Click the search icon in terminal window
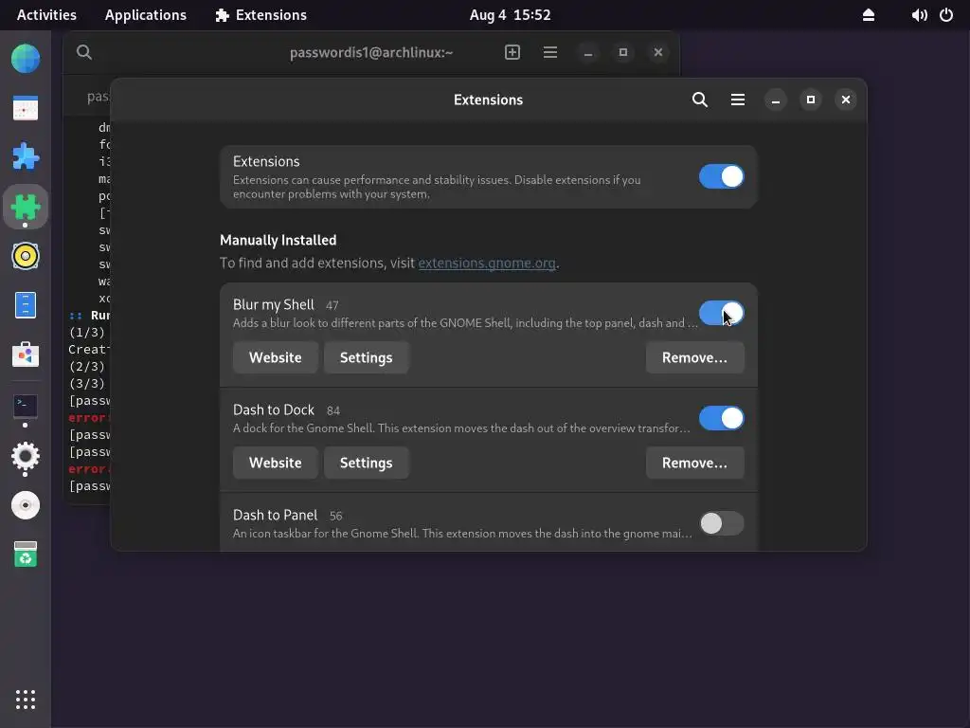 [84, 53]
